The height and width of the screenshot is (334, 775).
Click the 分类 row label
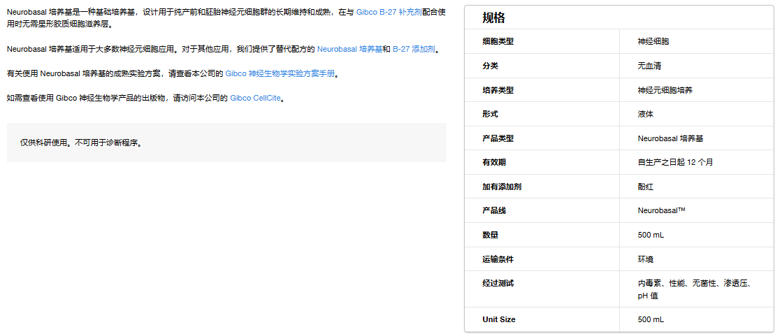click(x=491, y=66)
